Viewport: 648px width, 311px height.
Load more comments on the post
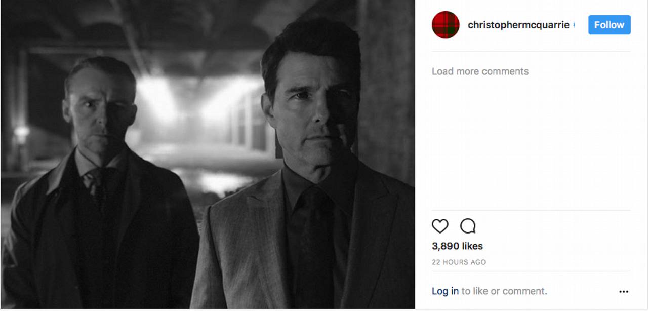point(480,71)
